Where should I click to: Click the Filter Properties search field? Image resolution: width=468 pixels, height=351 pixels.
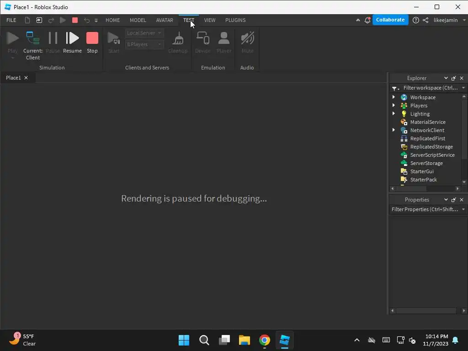(425, 209)
